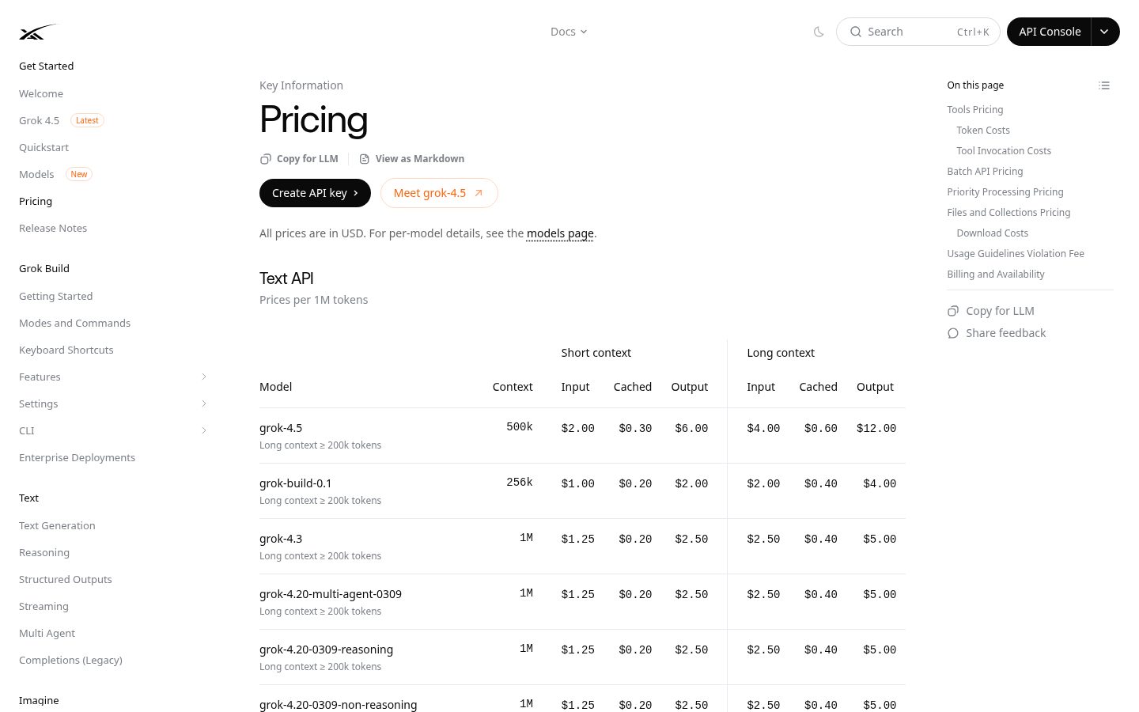The width and height of the screenshot is (1139, 712).
Task: Open the API Console button
Action: coord(1050,32)
